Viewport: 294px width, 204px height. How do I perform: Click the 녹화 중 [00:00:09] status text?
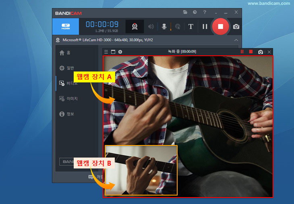pyautogui.click(x=182, y=52)
